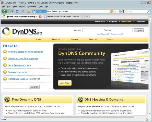Go to Home page icon
This screenshot has height=122, width=152.
28,11
